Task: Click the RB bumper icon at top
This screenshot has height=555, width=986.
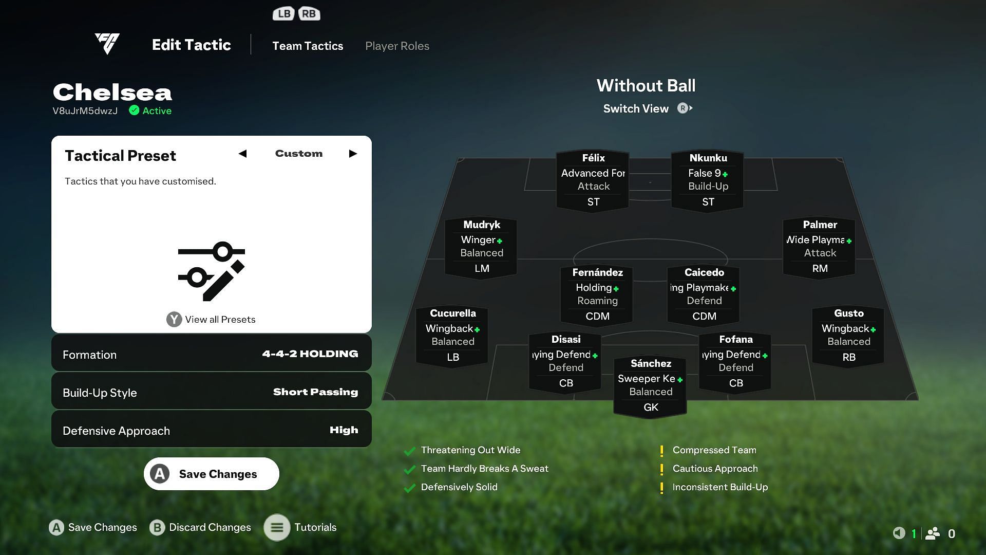Action: [310, 13]
